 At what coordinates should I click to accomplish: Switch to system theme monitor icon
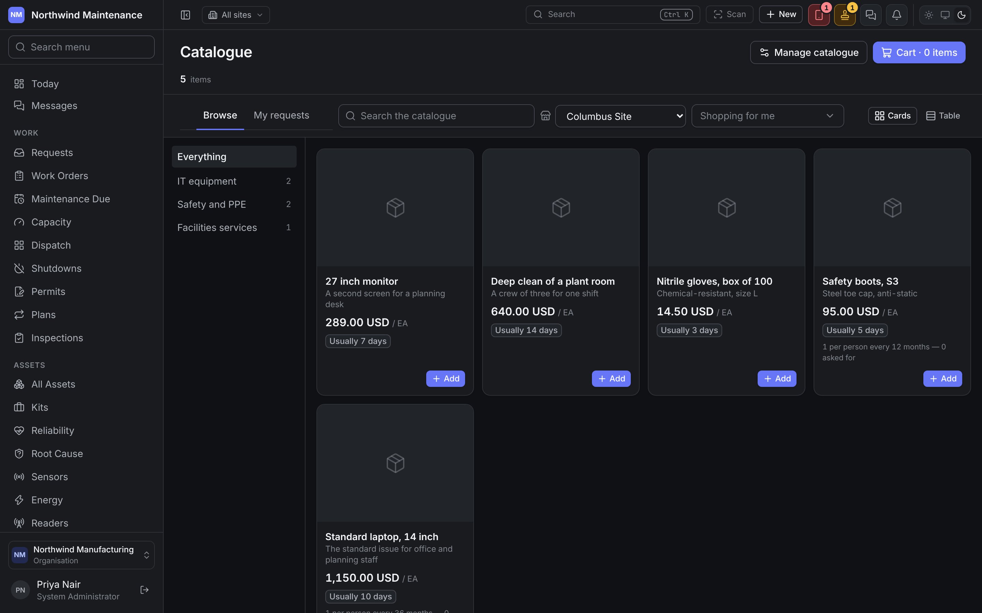[945, 15]
